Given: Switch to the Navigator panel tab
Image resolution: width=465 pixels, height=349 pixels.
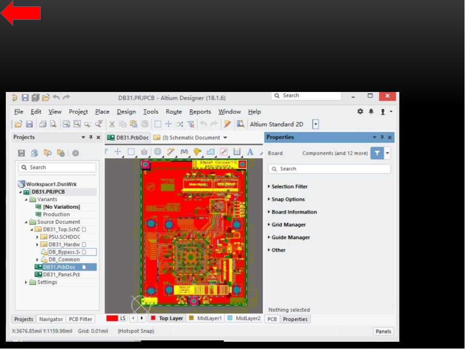Looking at the screenshot, I should 51,319.
